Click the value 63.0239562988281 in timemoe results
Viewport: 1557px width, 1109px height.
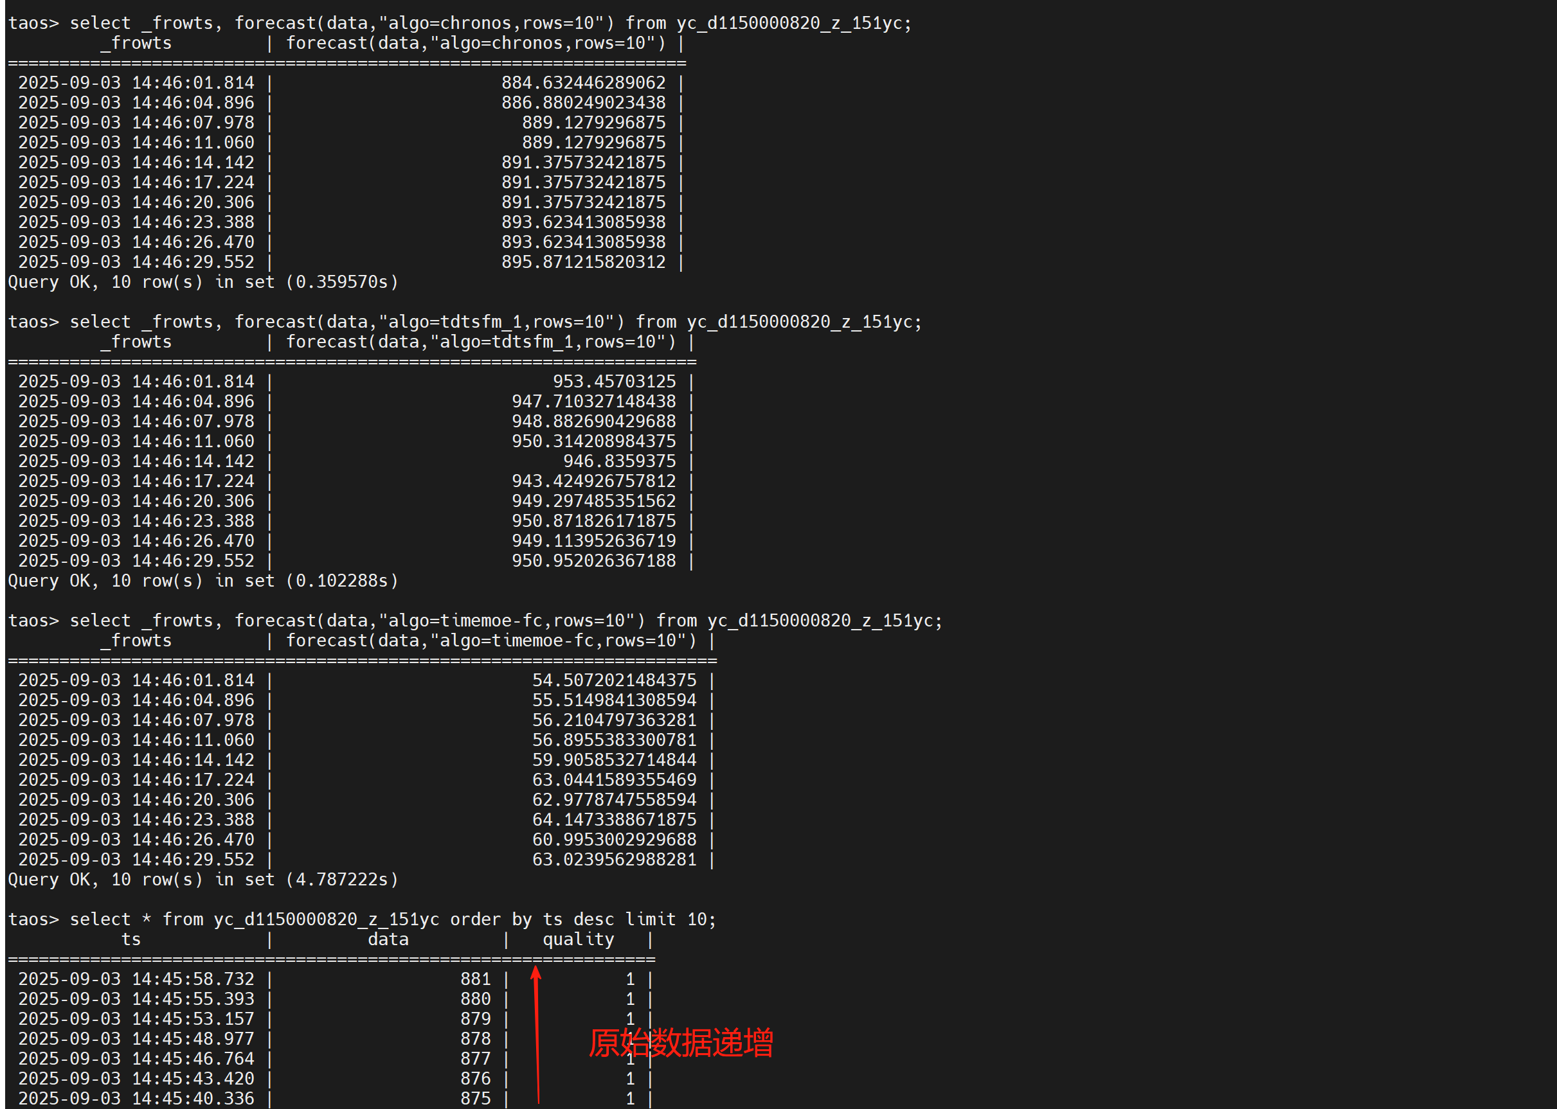[613, 860]
